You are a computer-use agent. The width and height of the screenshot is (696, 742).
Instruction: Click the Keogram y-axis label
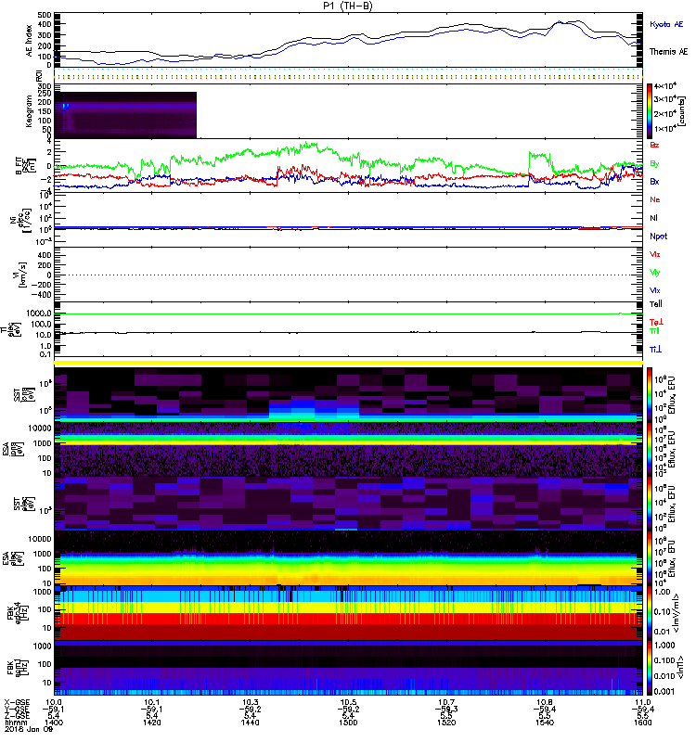point(30,111)
